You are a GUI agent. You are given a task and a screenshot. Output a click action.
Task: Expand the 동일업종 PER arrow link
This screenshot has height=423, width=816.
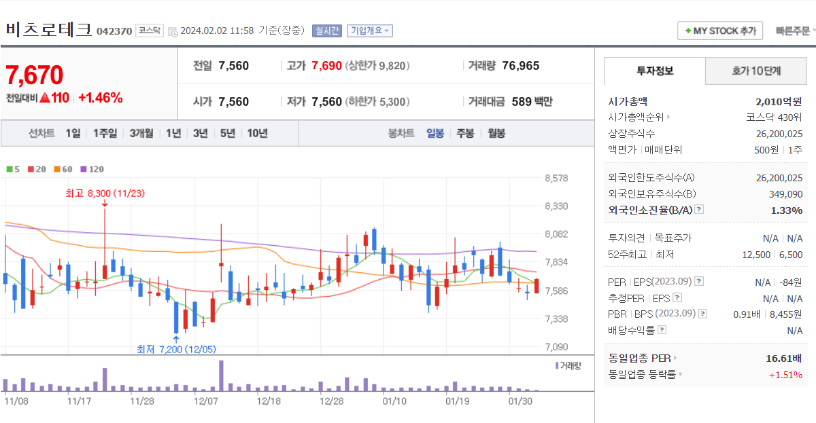click(675, 358)
